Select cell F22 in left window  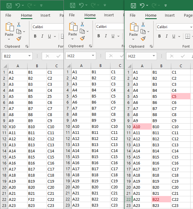[37, 199]
